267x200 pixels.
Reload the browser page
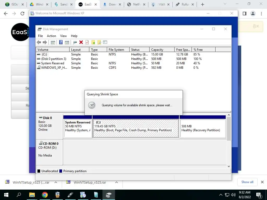tap(22, 14)
